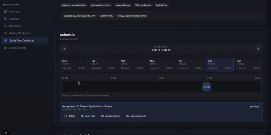Screen dimensions: 271x135
Task: Click the pending status badge
Action: click(254, 107)
